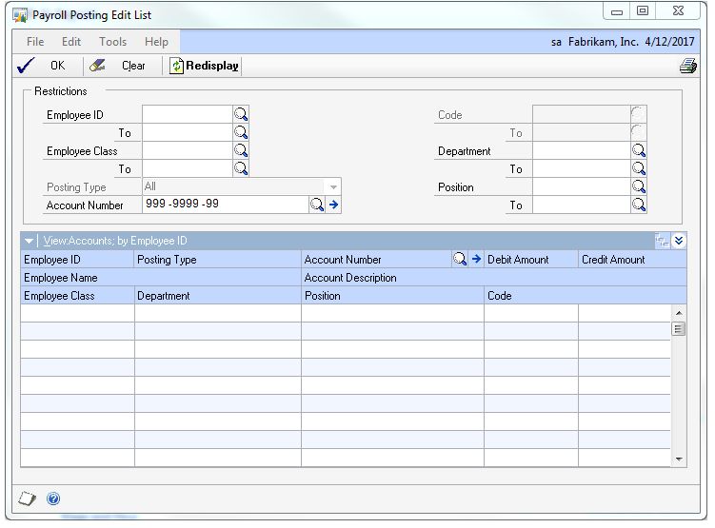Screen dimensions: 715x528
Task: Open Account Number lookup in grid header
Action: coord(460,259)
